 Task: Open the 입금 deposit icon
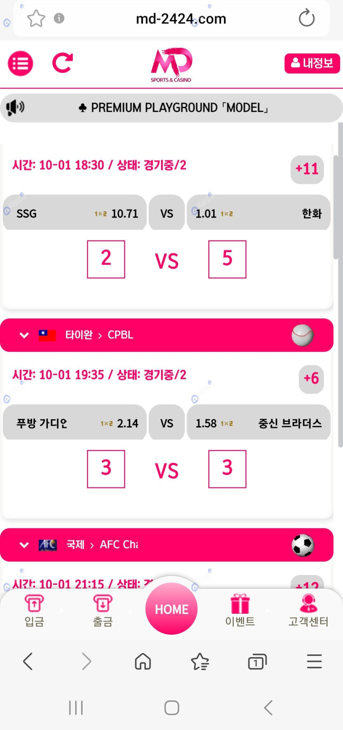click(x=34, y=610)
